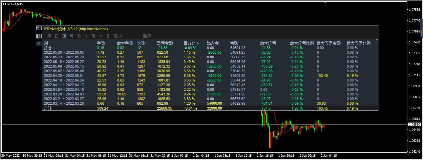Click the 移 move panel button
The height and width of the screenshot is (160, 423).
click(39, 36)
